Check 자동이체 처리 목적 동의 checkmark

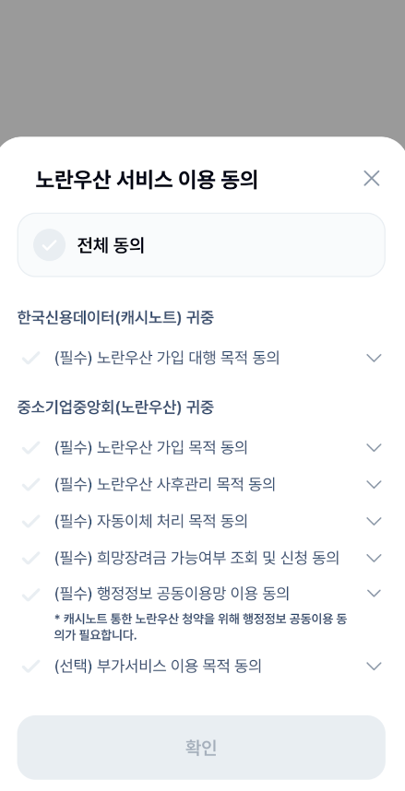point(31,521)
